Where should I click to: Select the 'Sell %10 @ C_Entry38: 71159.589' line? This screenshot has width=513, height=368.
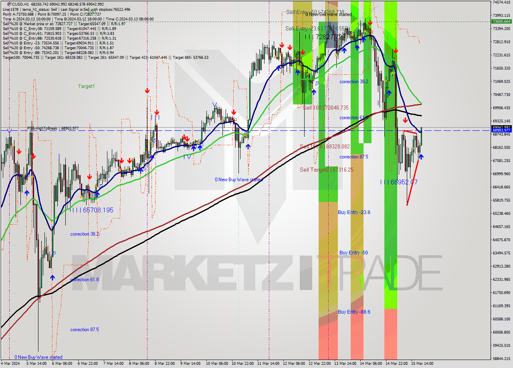point(59,28)
